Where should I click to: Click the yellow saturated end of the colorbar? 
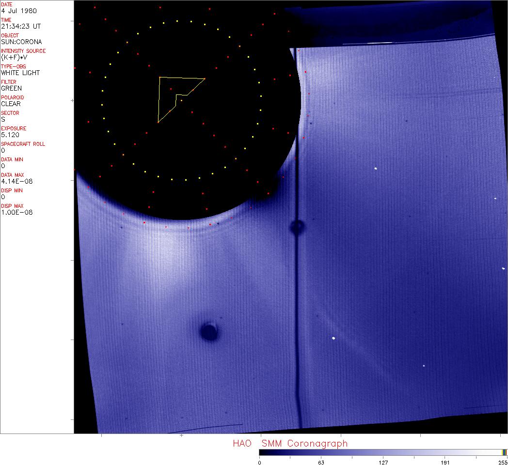[505, 452]
